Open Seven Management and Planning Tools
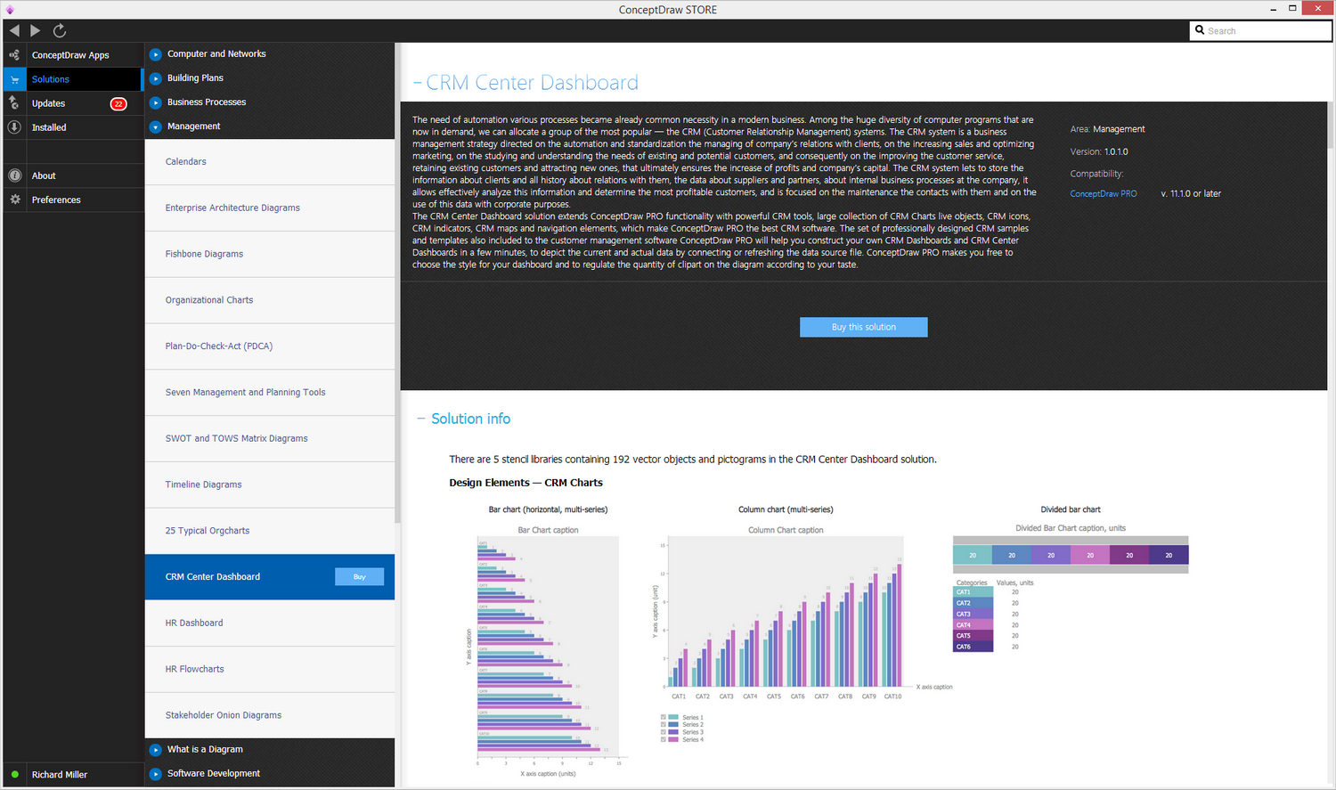Screen dimensions: 1336x790 point(270,393)
